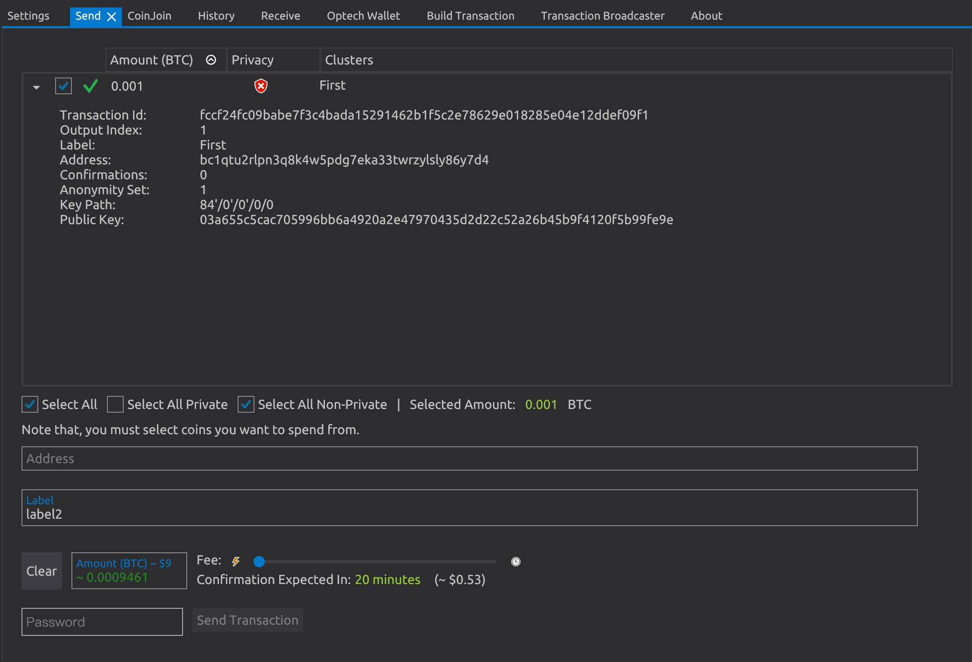Screen dimensions: 972x662
Task: Click the 20 minutes confirmation estimate
Action: [387, 580]
